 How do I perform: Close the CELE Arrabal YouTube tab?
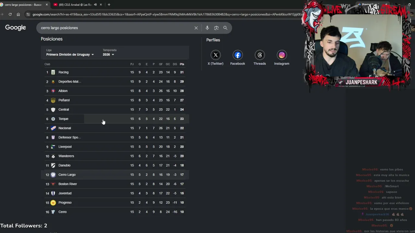[101, 5]
